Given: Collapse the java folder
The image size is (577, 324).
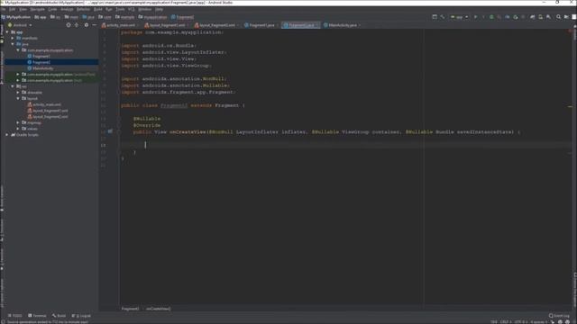Looking at the screenshot, I should pyautogui.click(x=13, y=44).
